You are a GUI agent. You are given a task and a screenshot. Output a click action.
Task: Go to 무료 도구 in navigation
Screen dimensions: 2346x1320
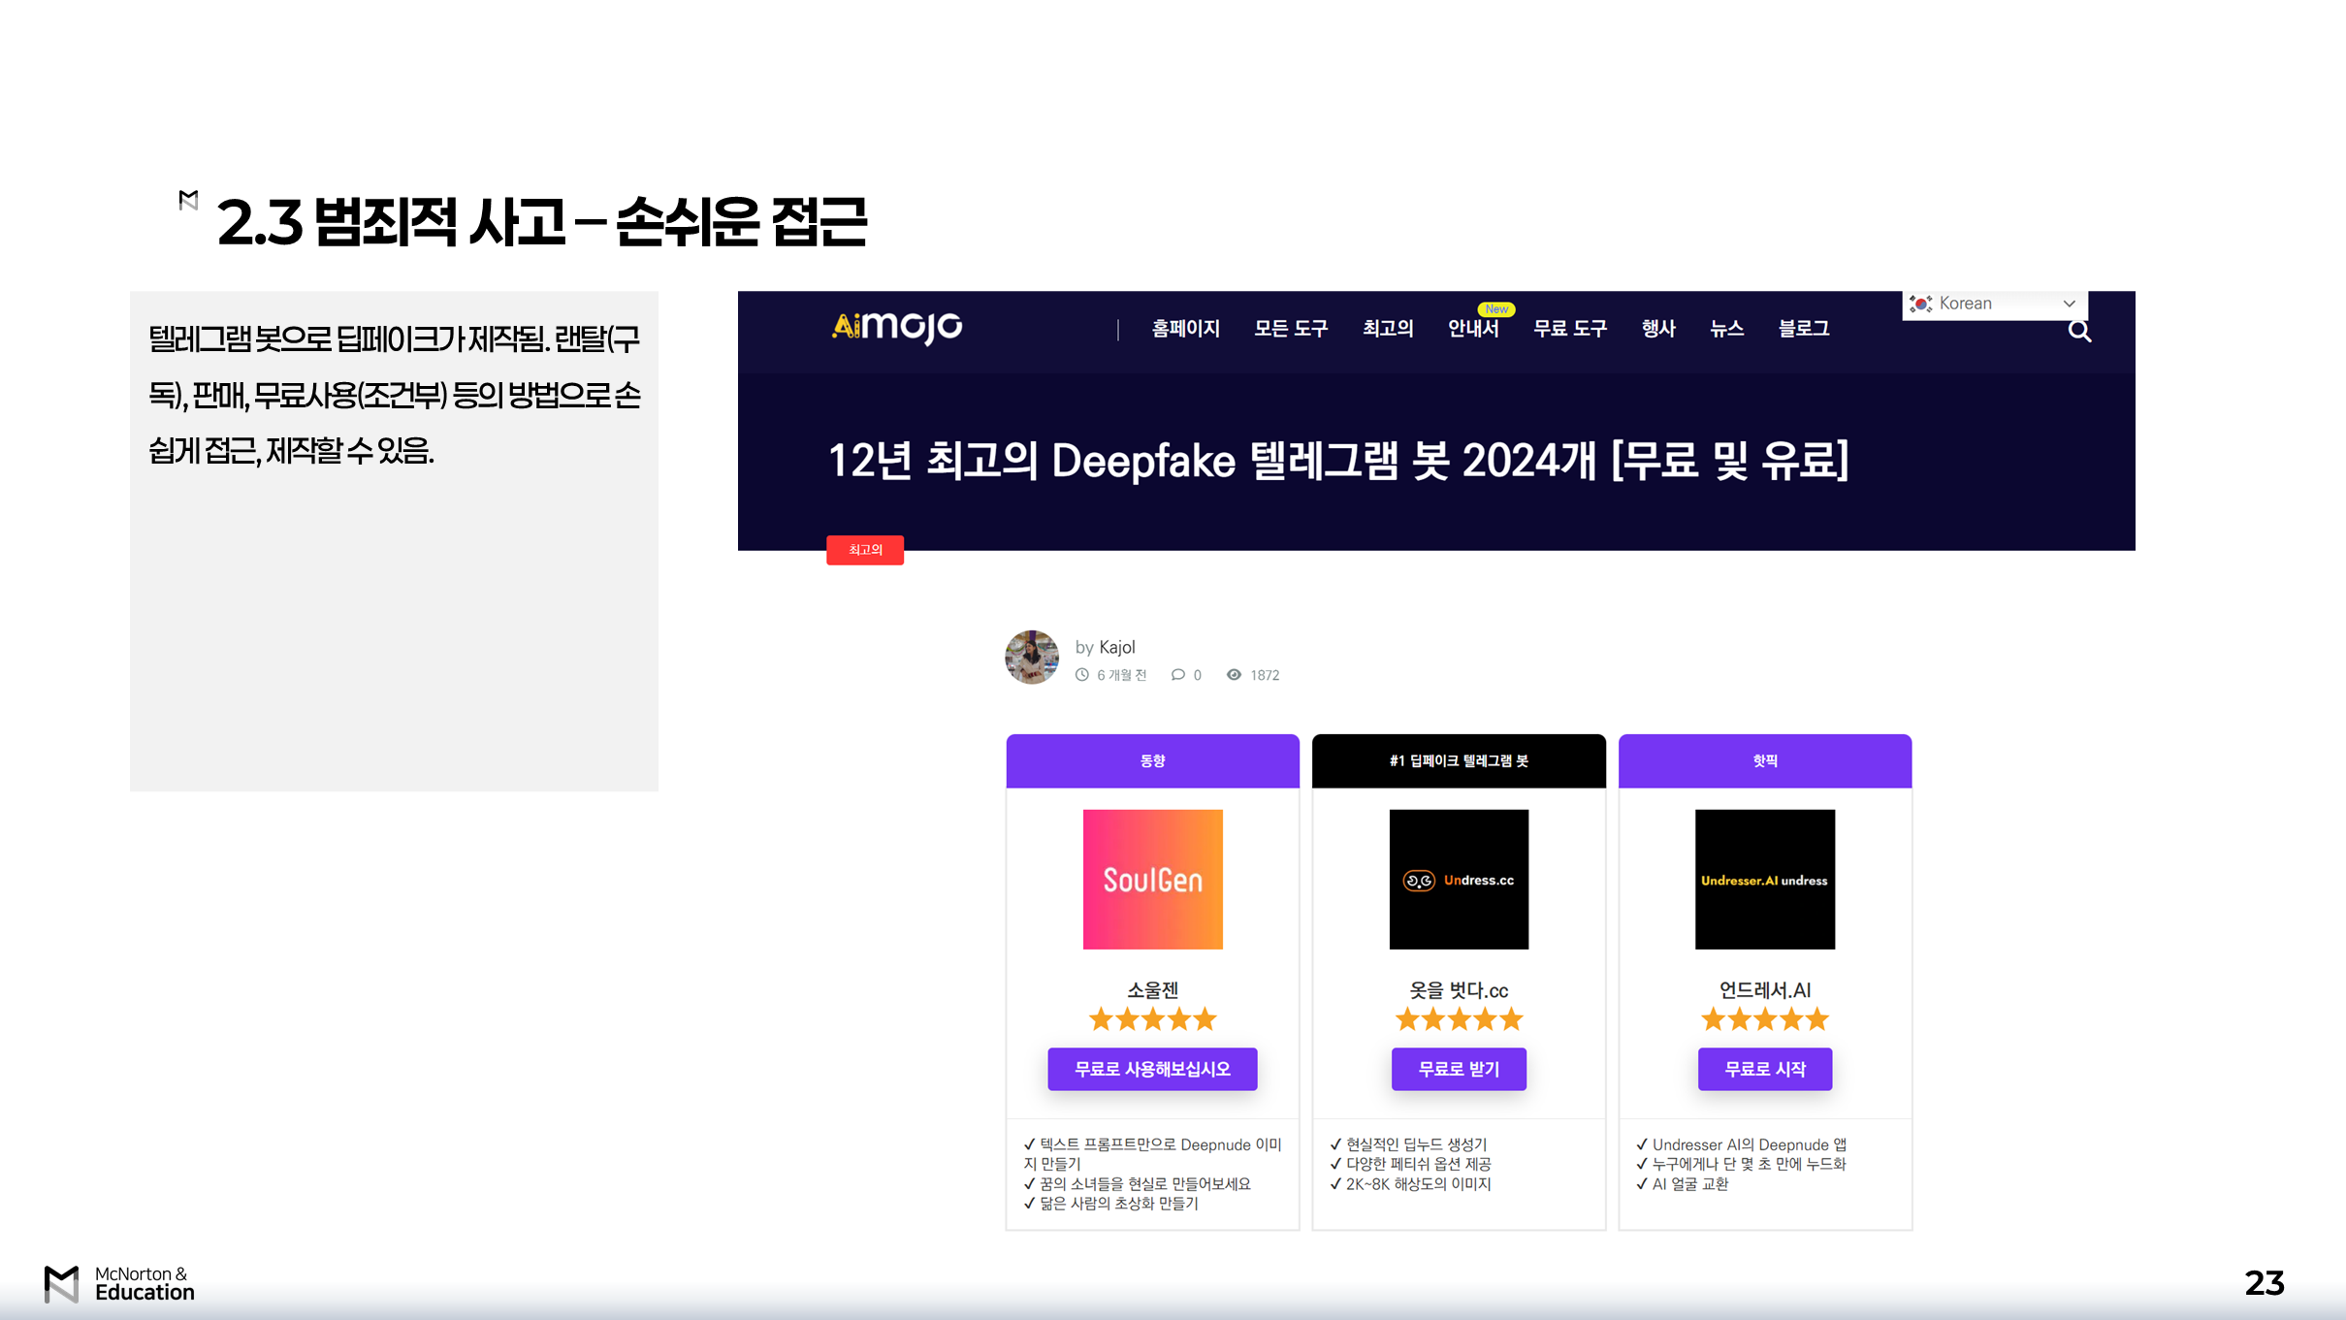click(x=1570, y=329)
